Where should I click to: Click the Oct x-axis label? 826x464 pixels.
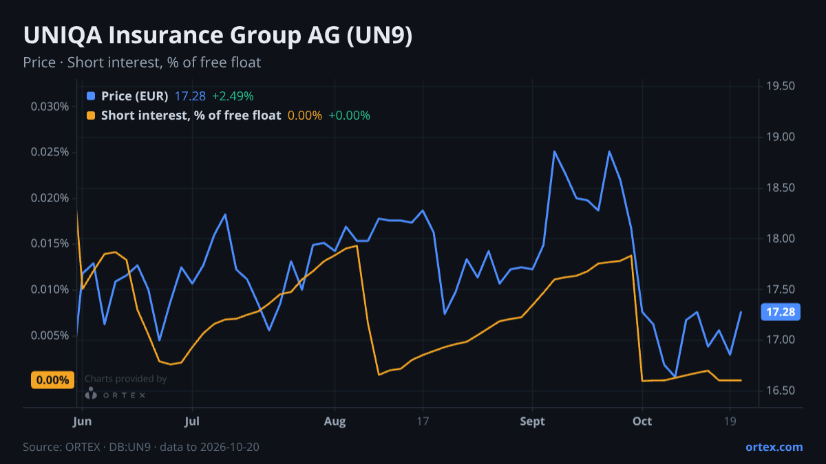(642, 420)
